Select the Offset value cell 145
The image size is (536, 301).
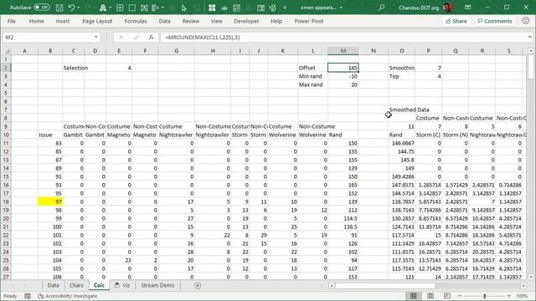pyautogui.click(x=343, y=68)
